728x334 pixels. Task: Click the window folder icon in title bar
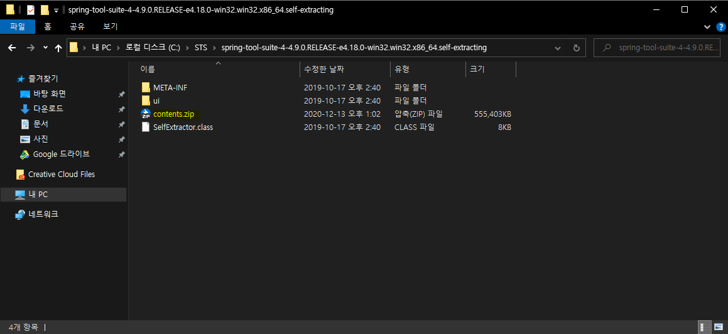pyautogui.click(x=10, y=10)
